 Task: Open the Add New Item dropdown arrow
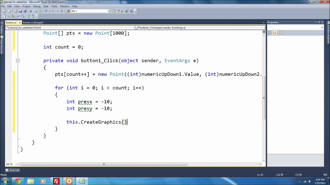coord(12,11)
